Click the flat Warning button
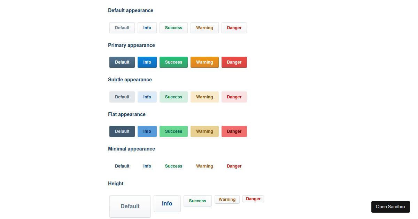Image resolution: width=418 pixels, height=219 pixels. [204, 131]
